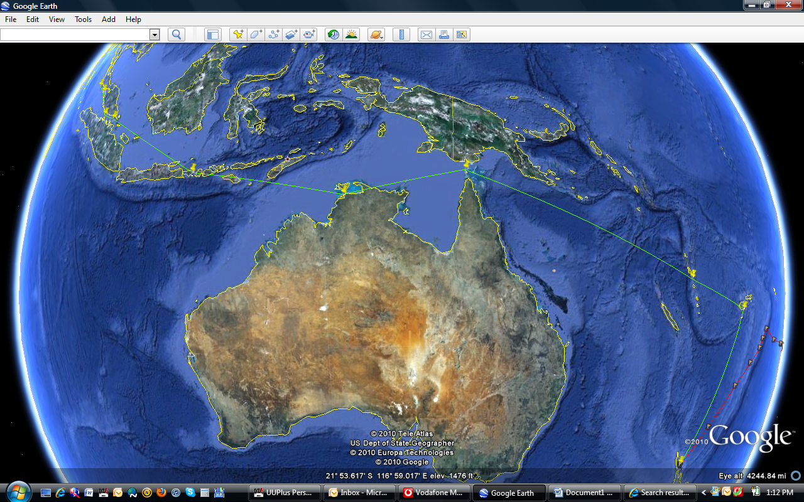Choose the Add Image Overlay tool

point(291,35)
